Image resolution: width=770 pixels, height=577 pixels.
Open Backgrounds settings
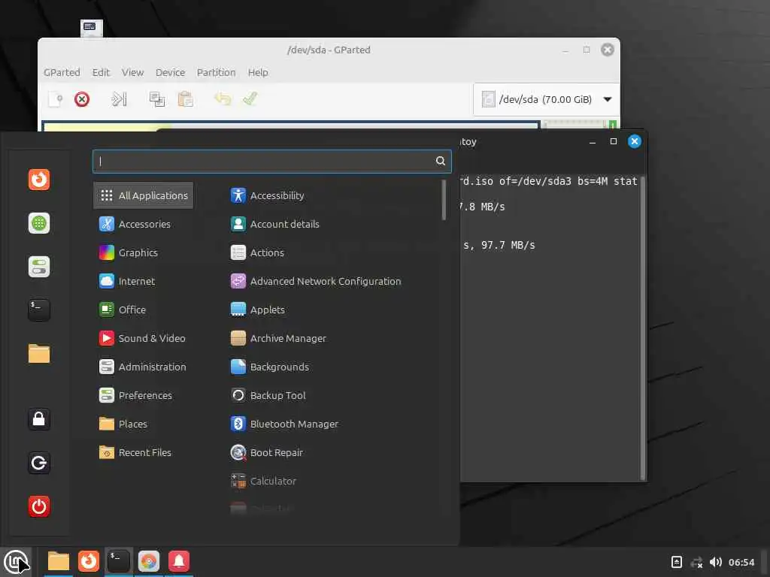pyautogui.click(x=270, y=367)
